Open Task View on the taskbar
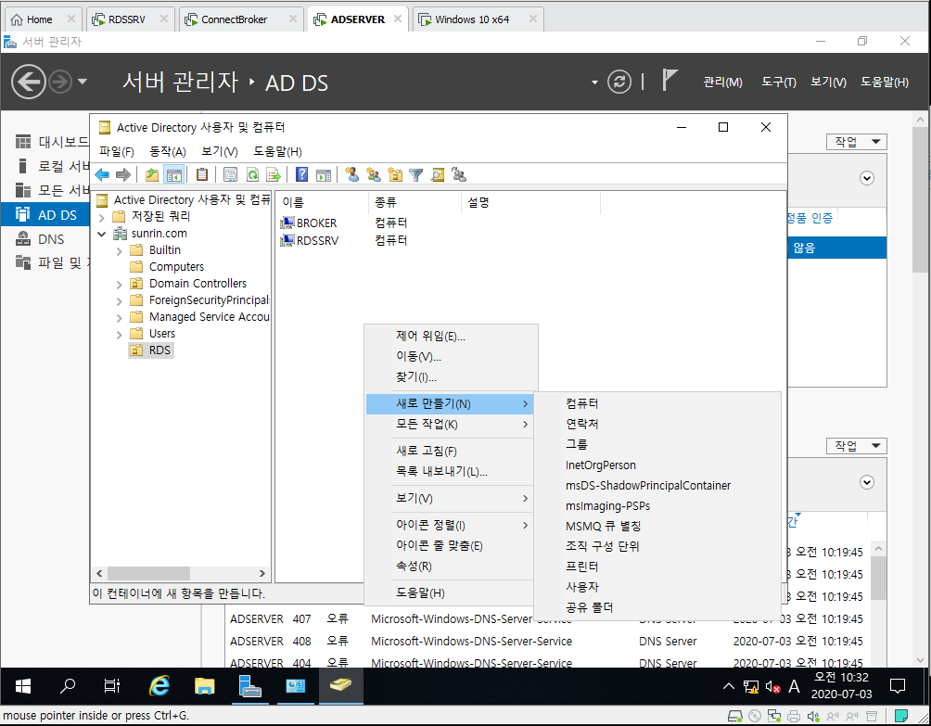 (x=111, y=686)
